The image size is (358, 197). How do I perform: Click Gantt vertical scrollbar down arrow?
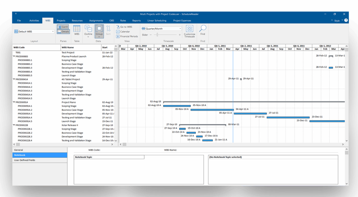[346, 141]
